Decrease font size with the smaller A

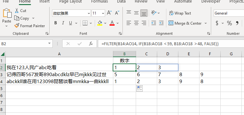pos(117,13)
